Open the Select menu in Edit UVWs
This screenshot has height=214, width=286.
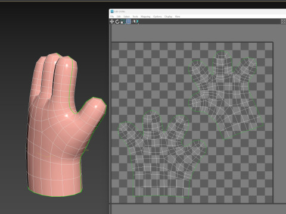(126, 17)
